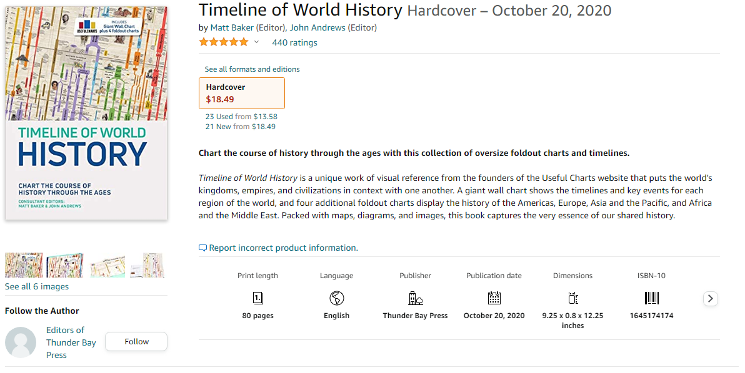This screenshot has width=745, height=373.
Task: Click the ISBN-10 barcode icon
Action: [651, 298]
